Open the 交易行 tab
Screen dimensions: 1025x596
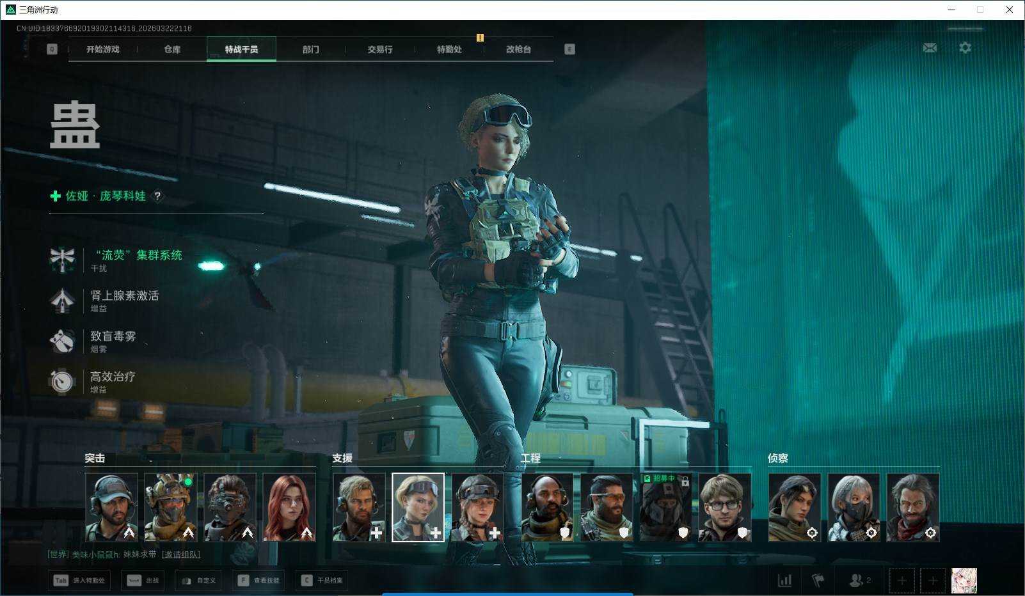(x=380, y=49)
